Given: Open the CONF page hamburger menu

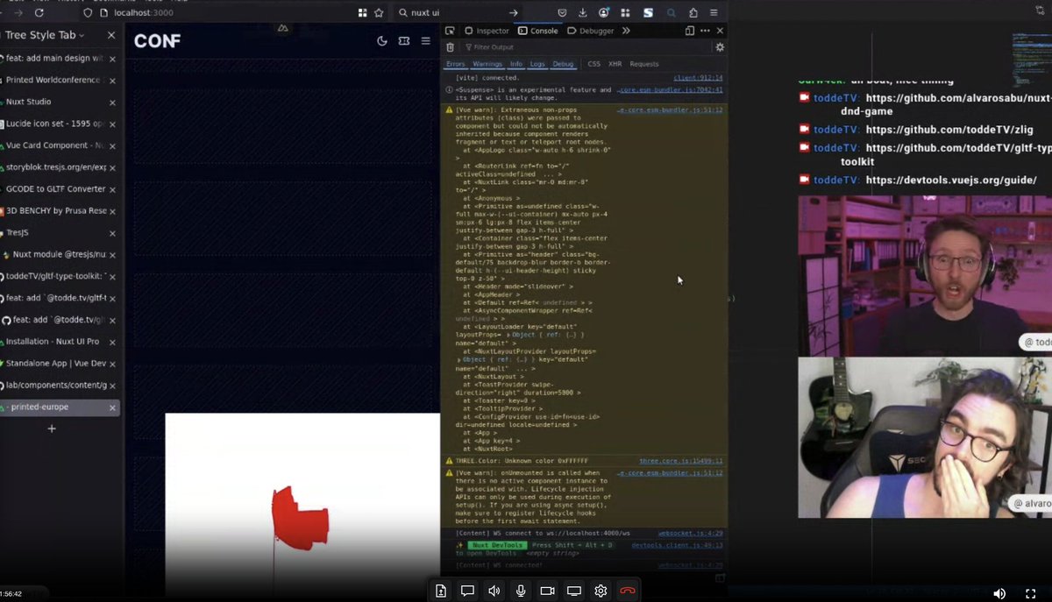Looking at the screenshot, I should (x=426, y=40).
